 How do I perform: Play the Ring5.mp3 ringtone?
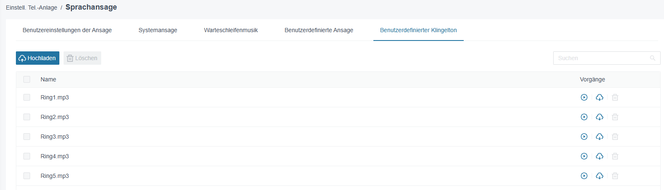click(x=584, y=176)
